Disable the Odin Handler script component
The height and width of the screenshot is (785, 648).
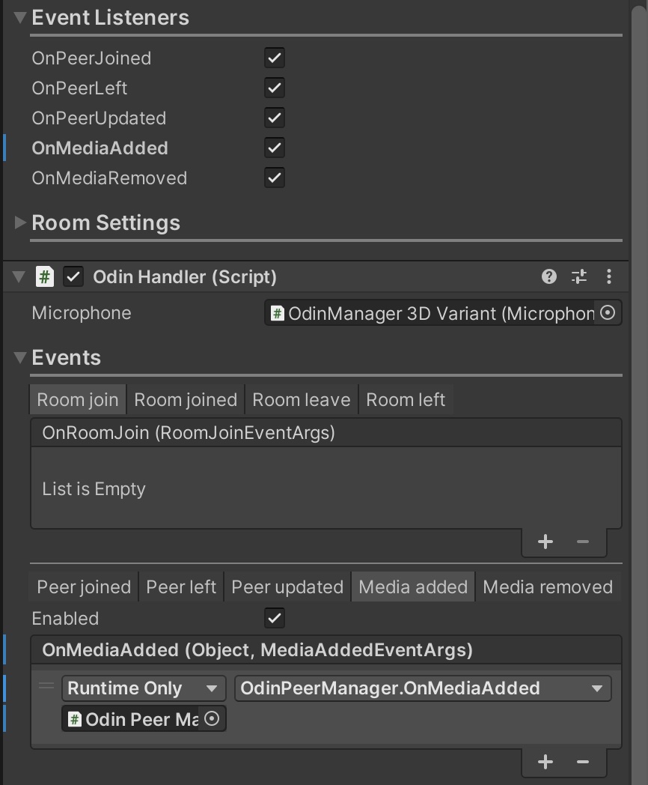[73, 276]
